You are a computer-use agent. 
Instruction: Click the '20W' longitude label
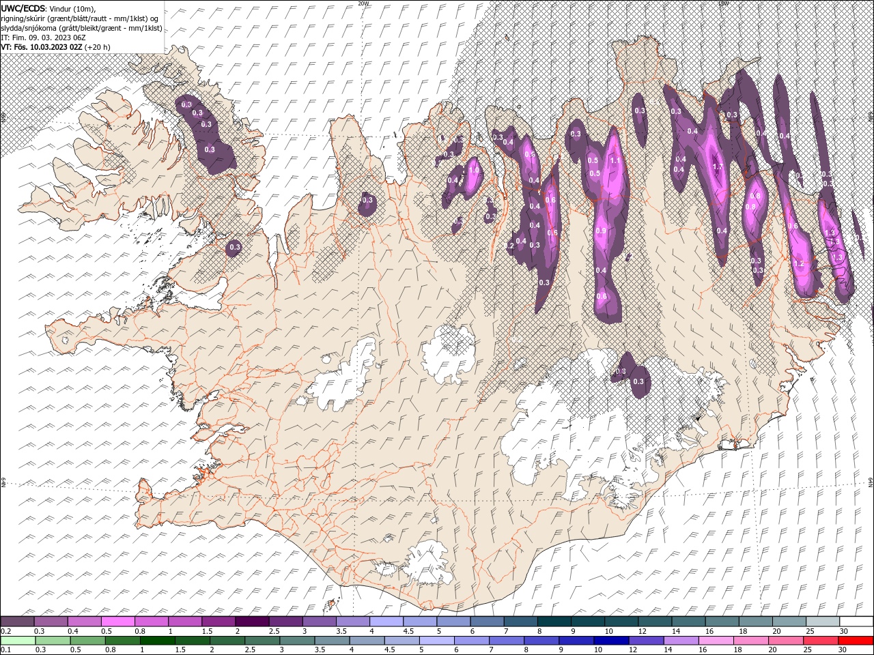pyautogui.click(x=363, y=3)
